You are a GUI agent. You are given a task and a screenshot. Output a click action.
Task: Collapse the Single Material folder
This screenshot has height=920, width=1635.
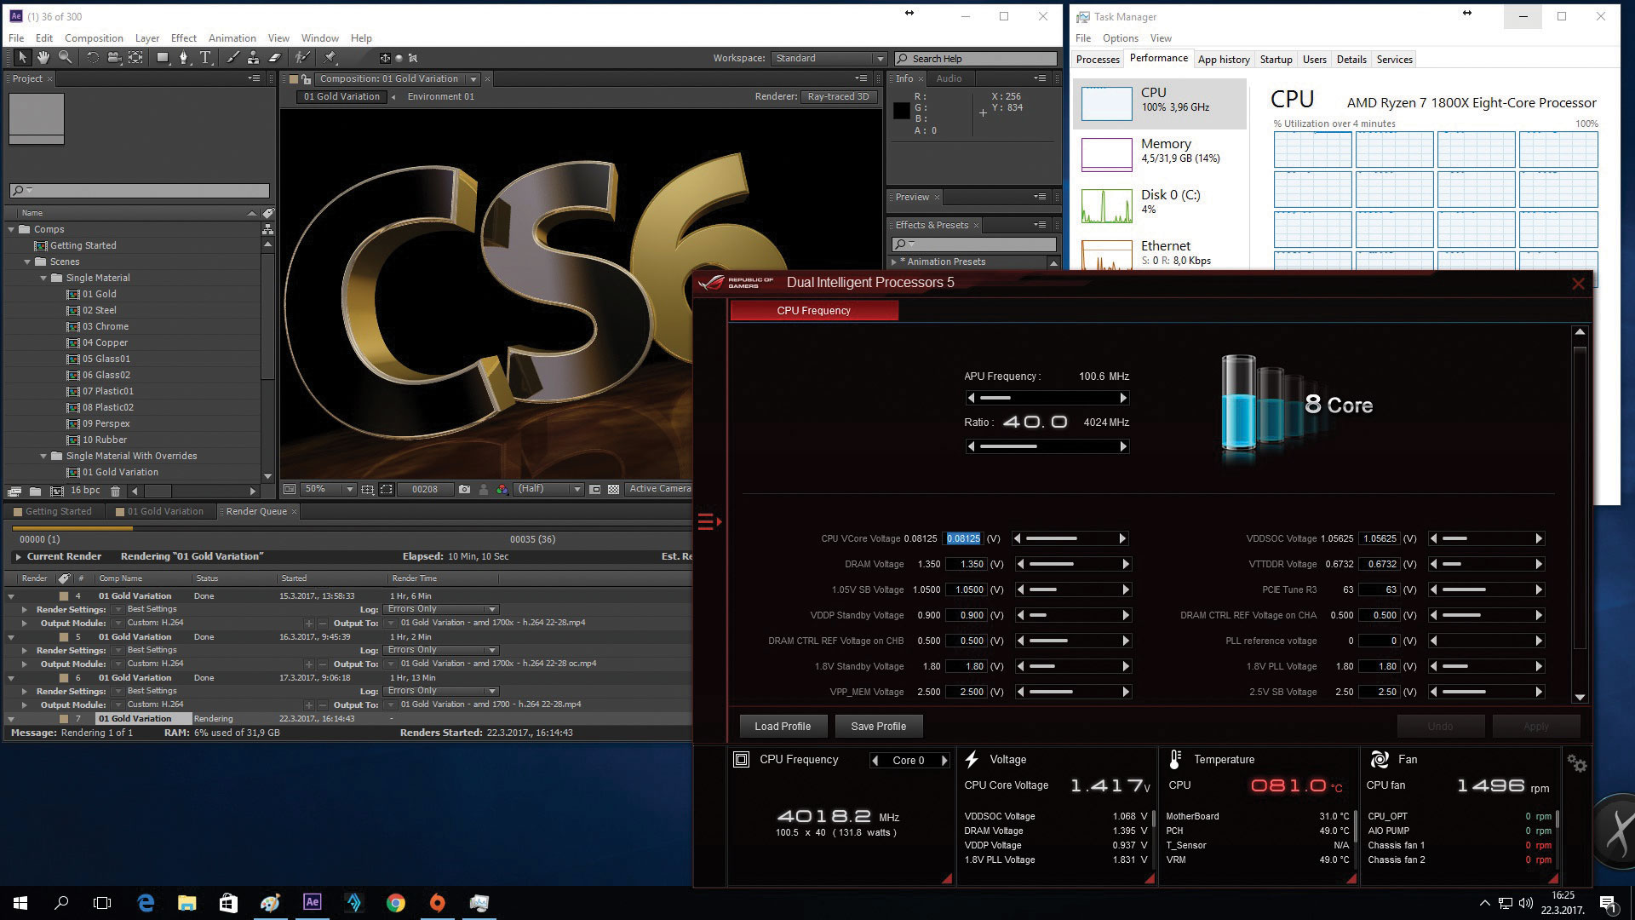(x=43, y=278)
